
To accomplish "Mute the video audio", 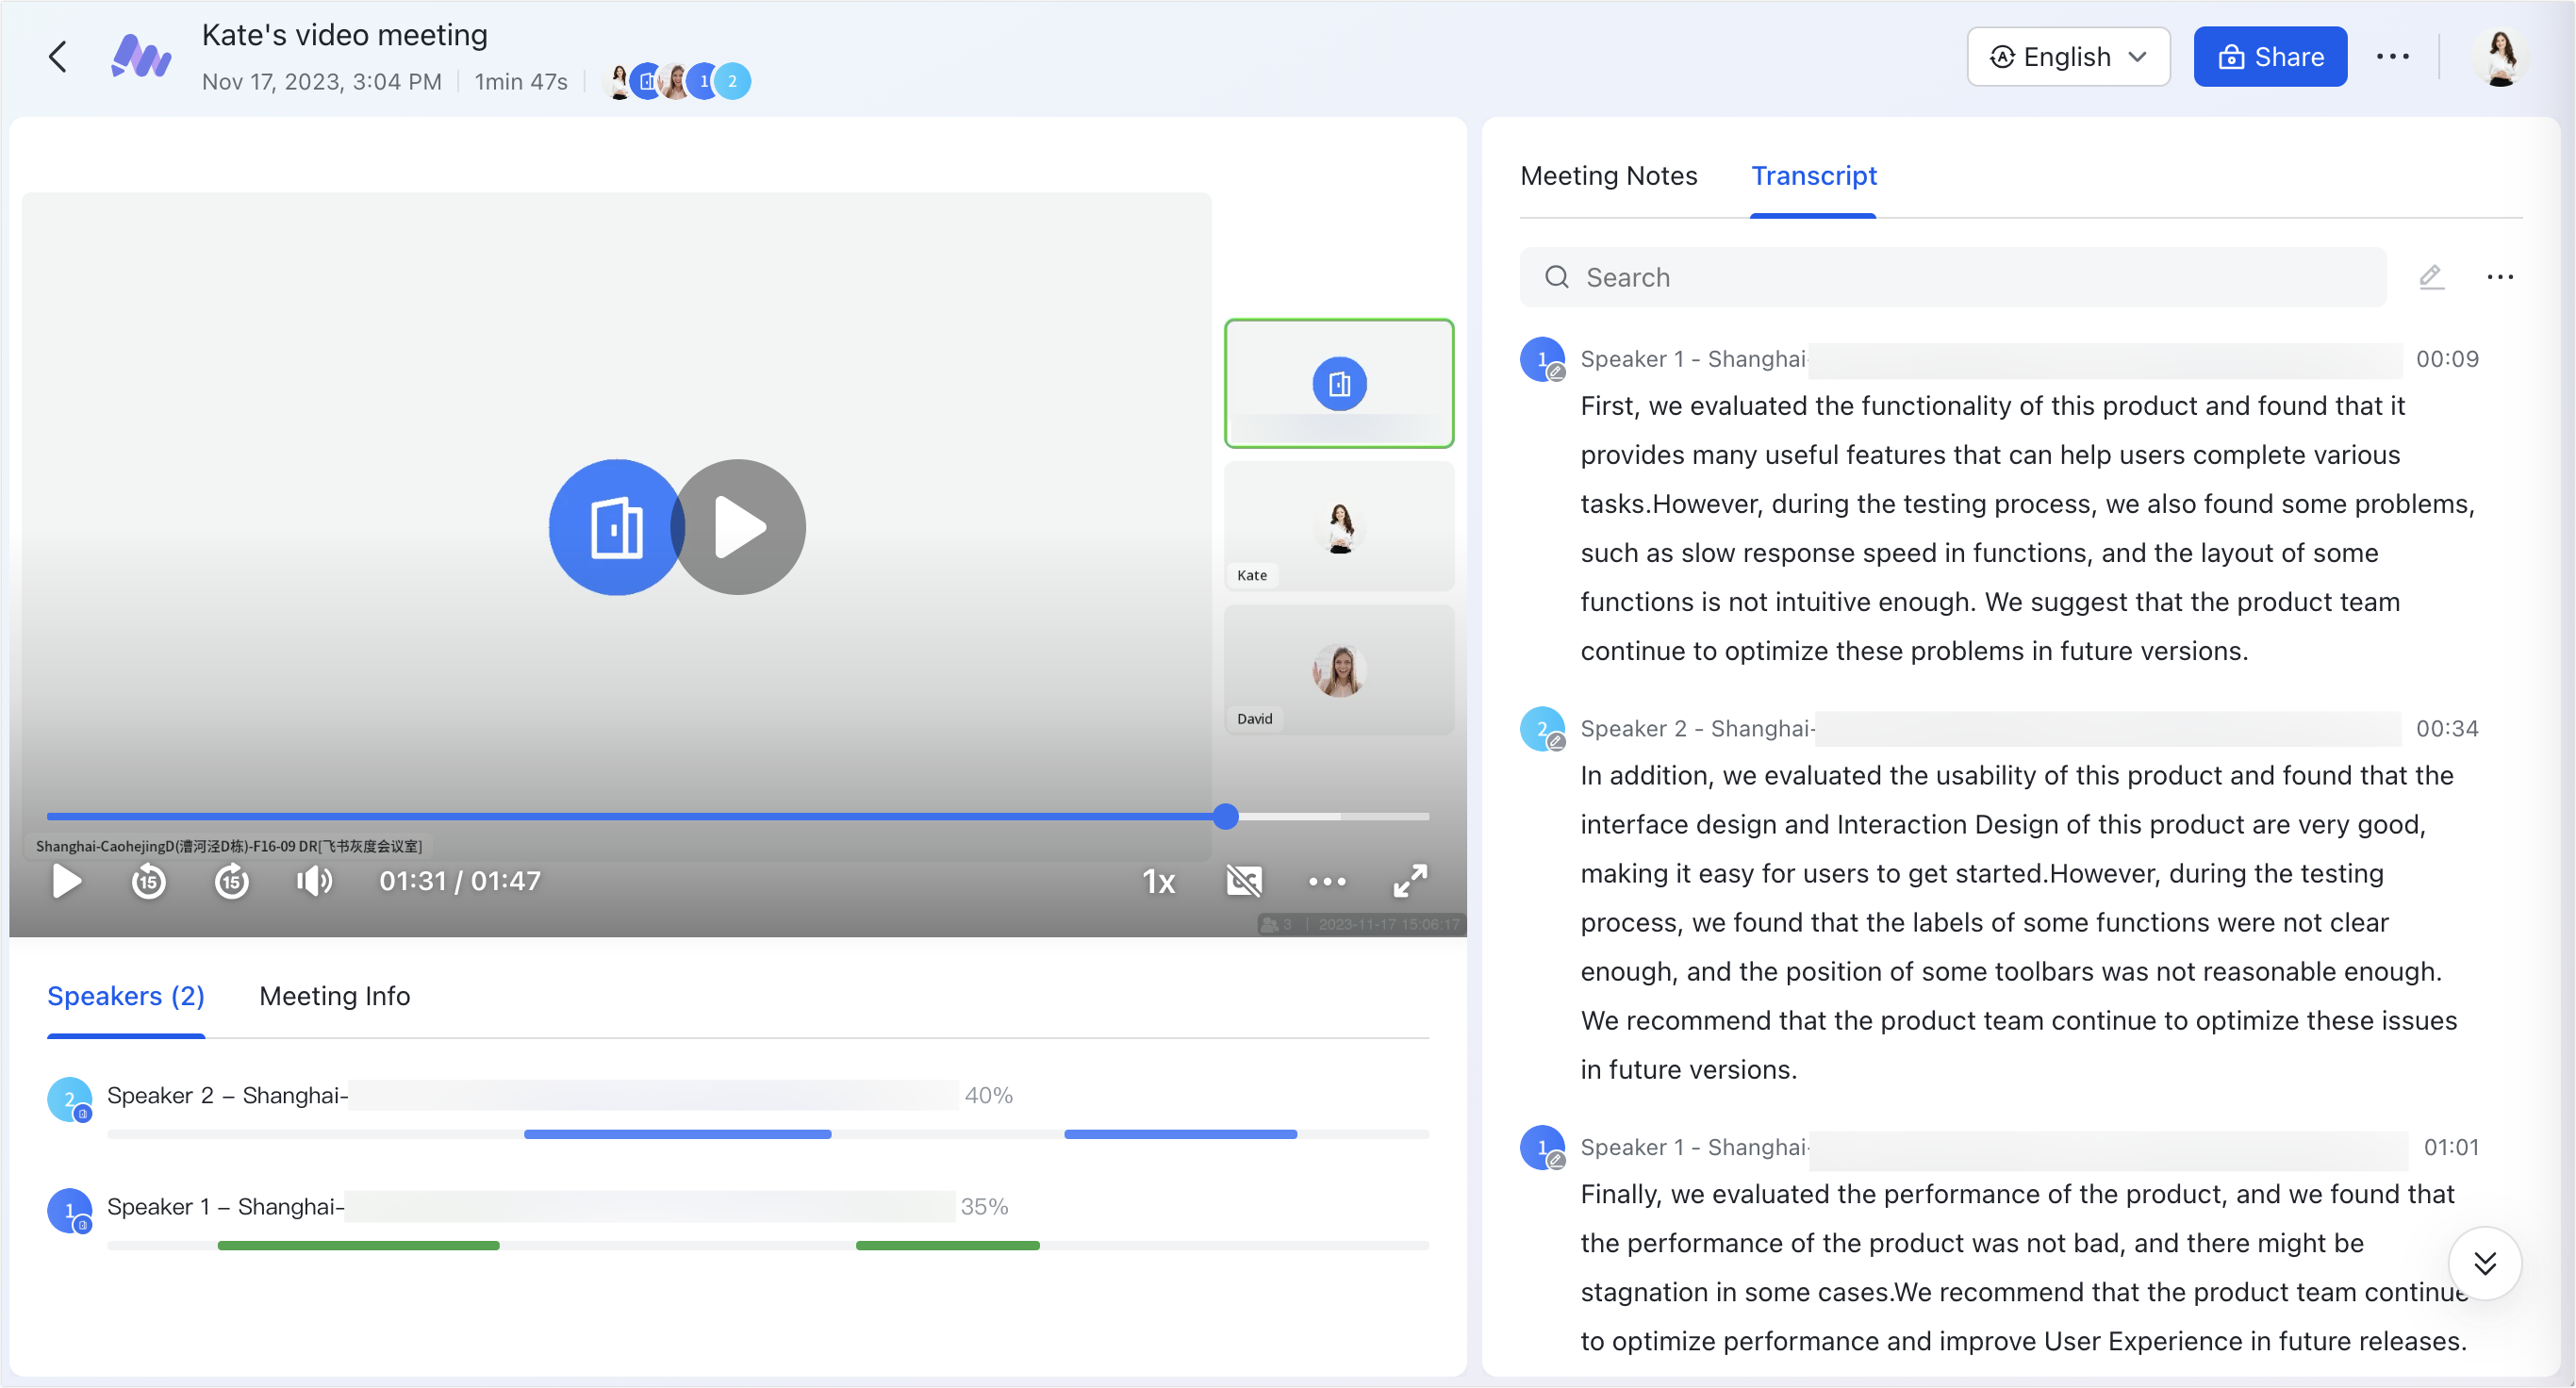I will click(314, 881).
